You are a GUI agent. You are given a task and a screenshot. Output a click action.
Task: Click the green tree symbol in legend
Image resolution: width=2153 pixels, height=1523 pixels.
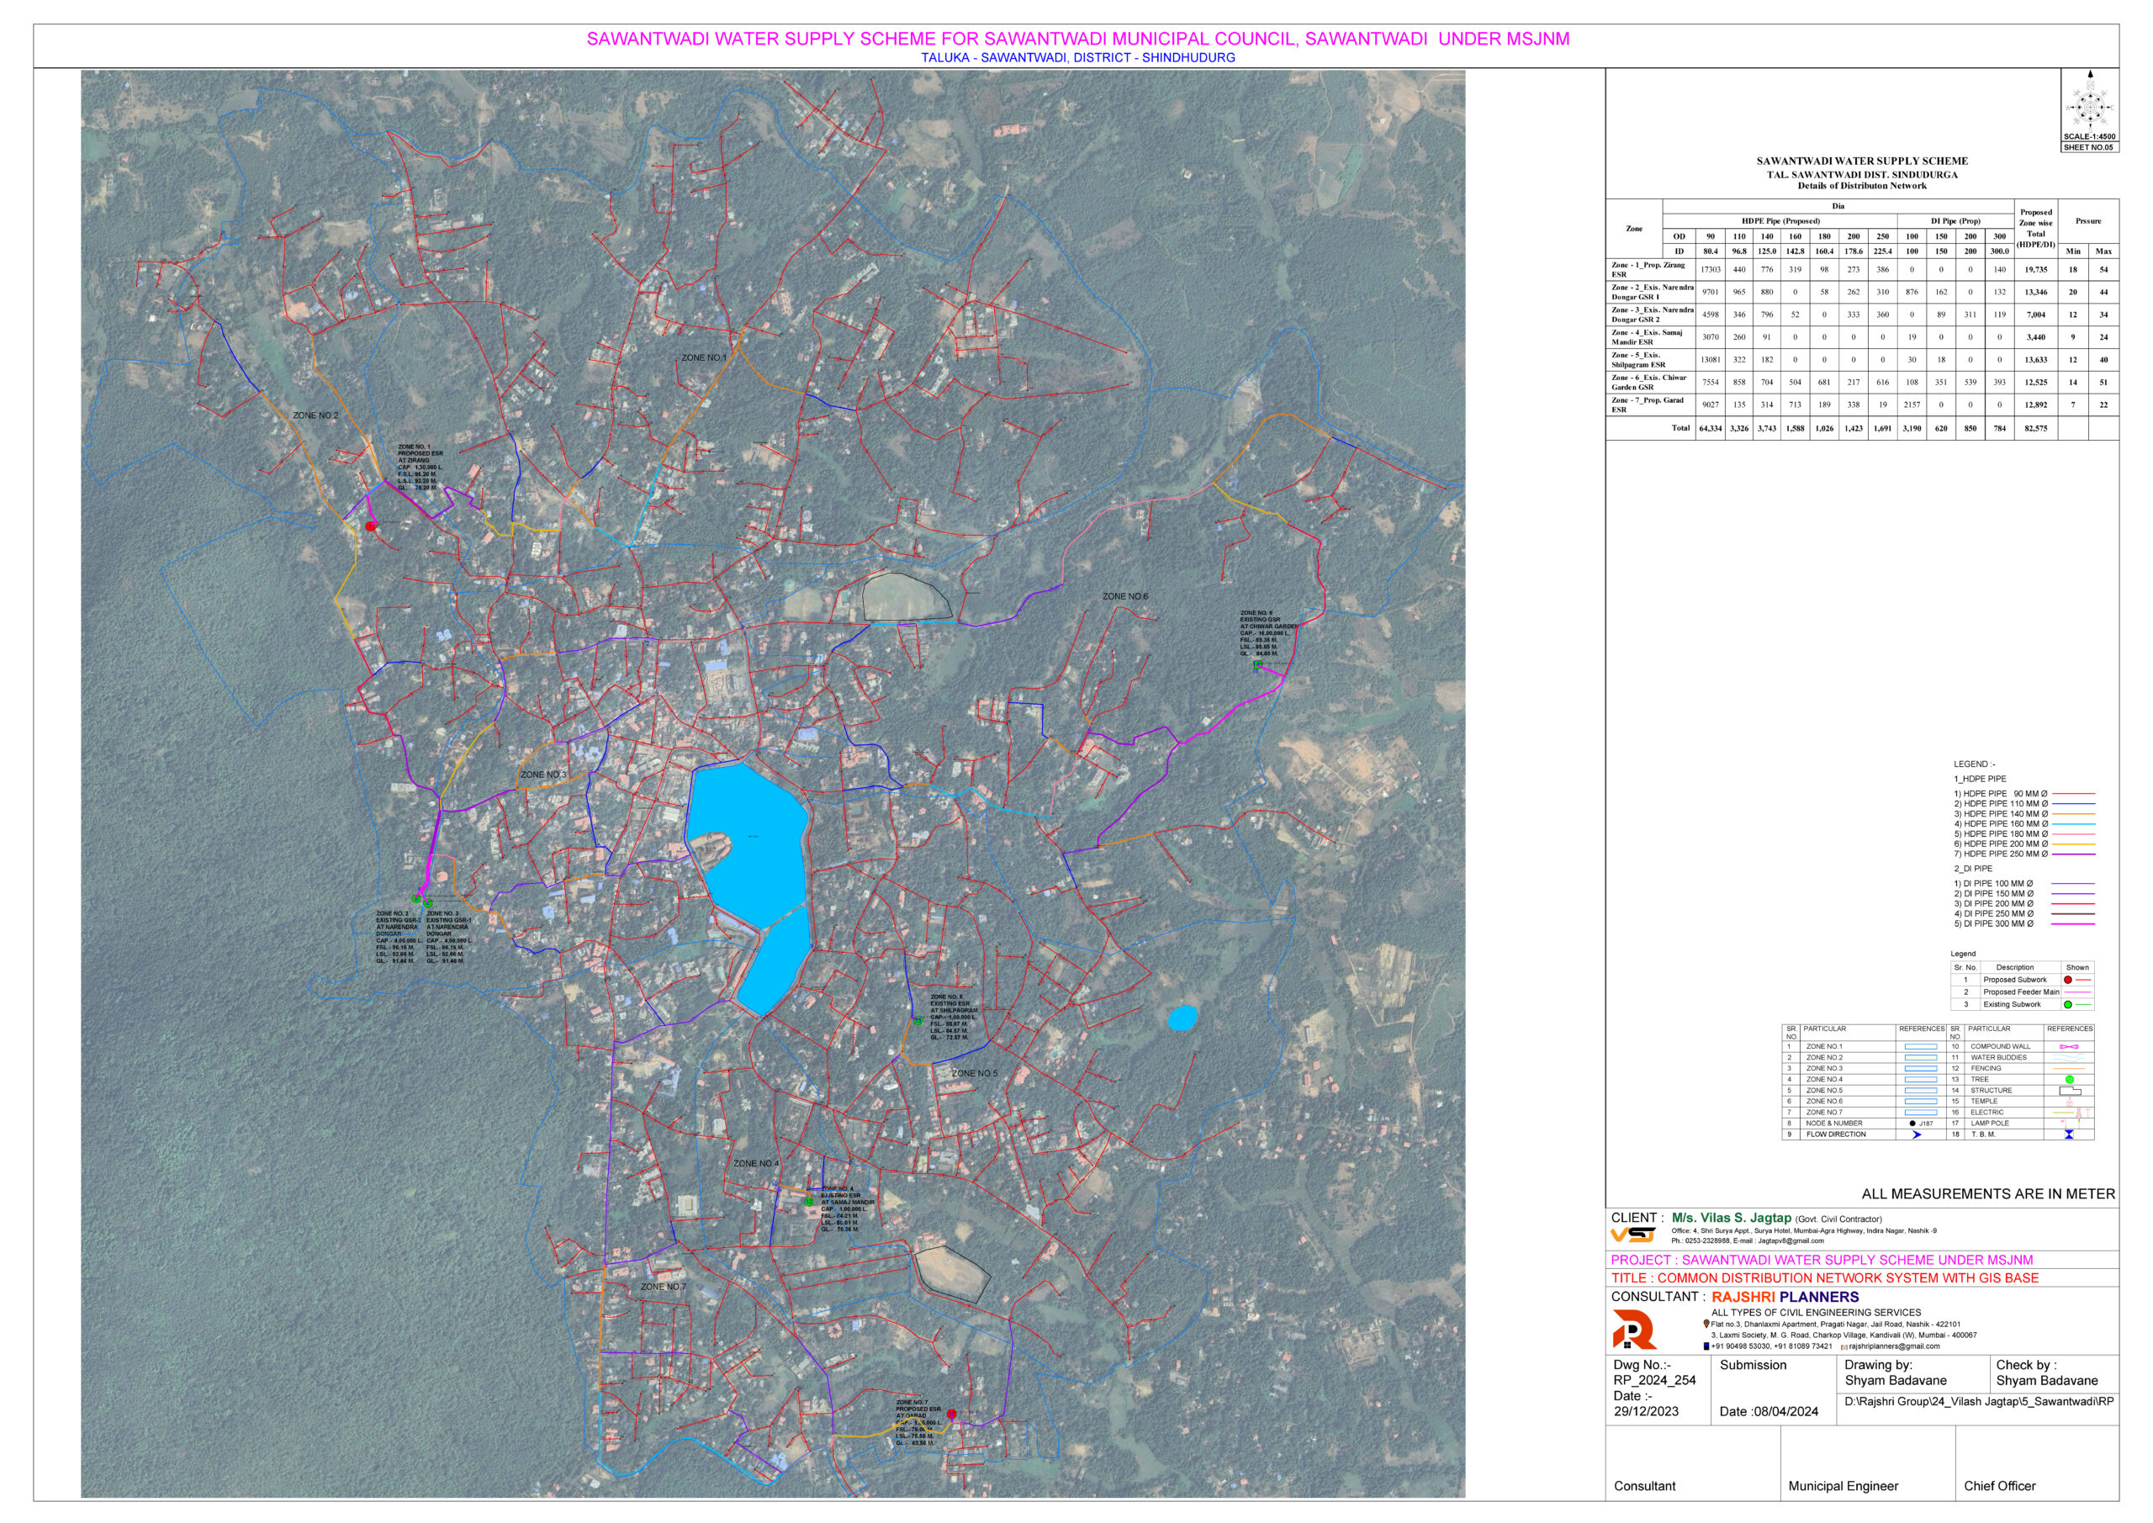tap(2070, 1080)
